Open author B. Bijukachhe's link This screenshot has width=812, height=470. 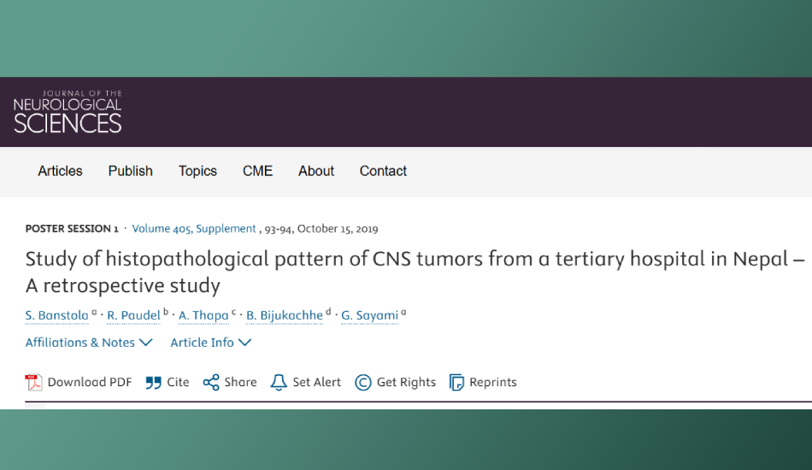(x=285, y=315)
